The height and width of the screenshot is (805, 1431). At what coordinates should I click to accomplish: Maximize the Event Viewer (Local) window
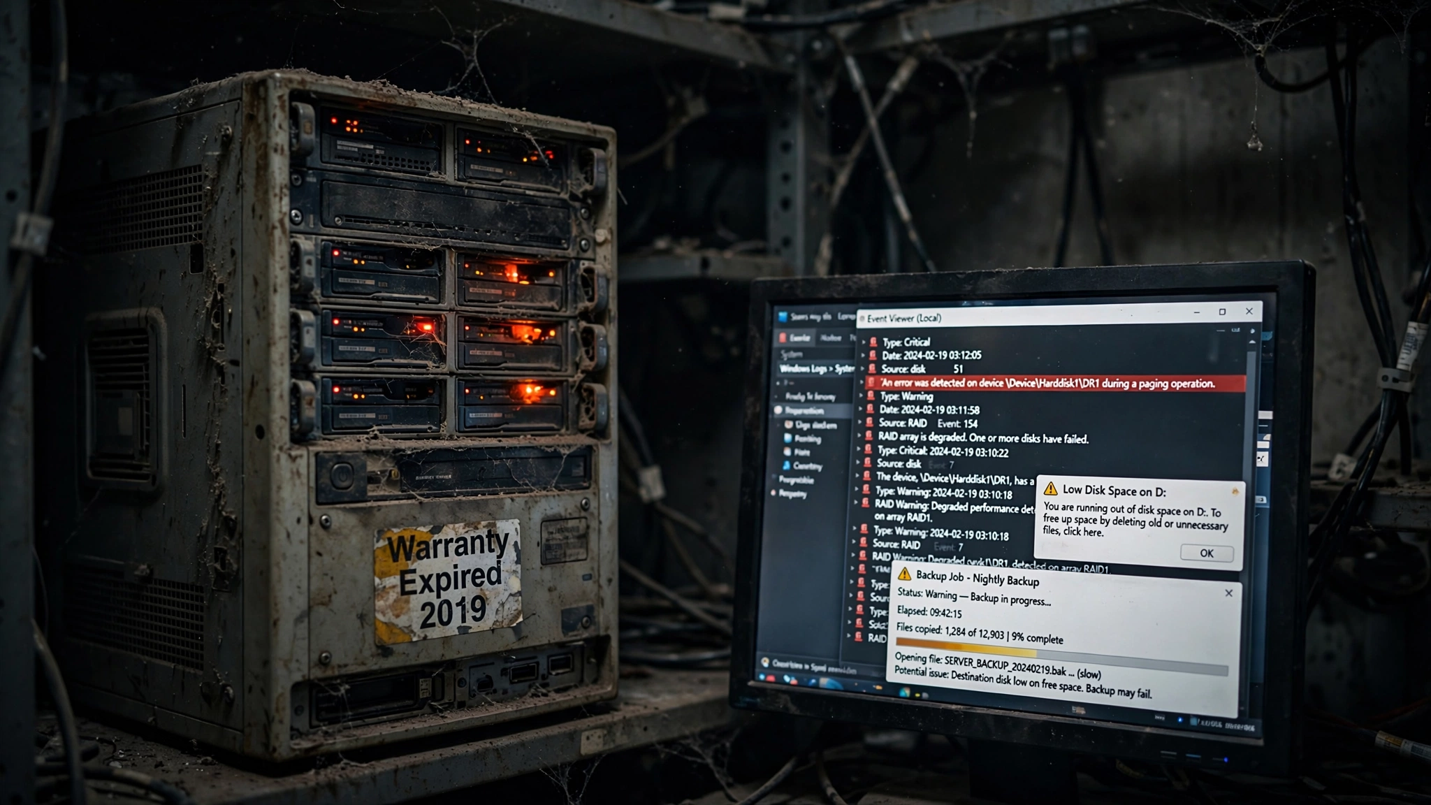[1222, 312]
